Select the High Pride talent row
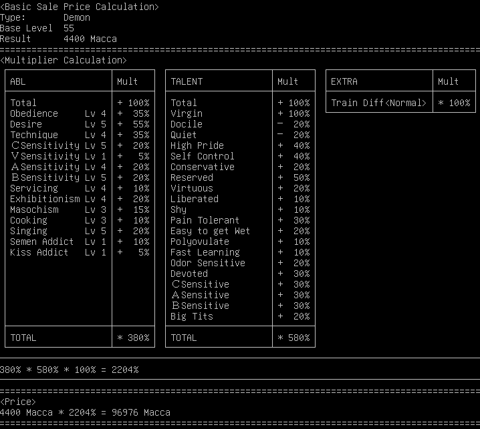 (240, 145)
